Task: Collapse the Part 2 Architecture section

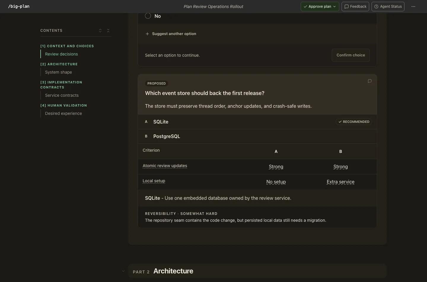Action: (x=123, y=271)
